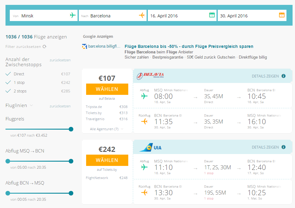The height and width of the screenshot is (208, 295).
Task: Click orange Rückflug plane icon for 13:30 flight
Action: point(144,192)
